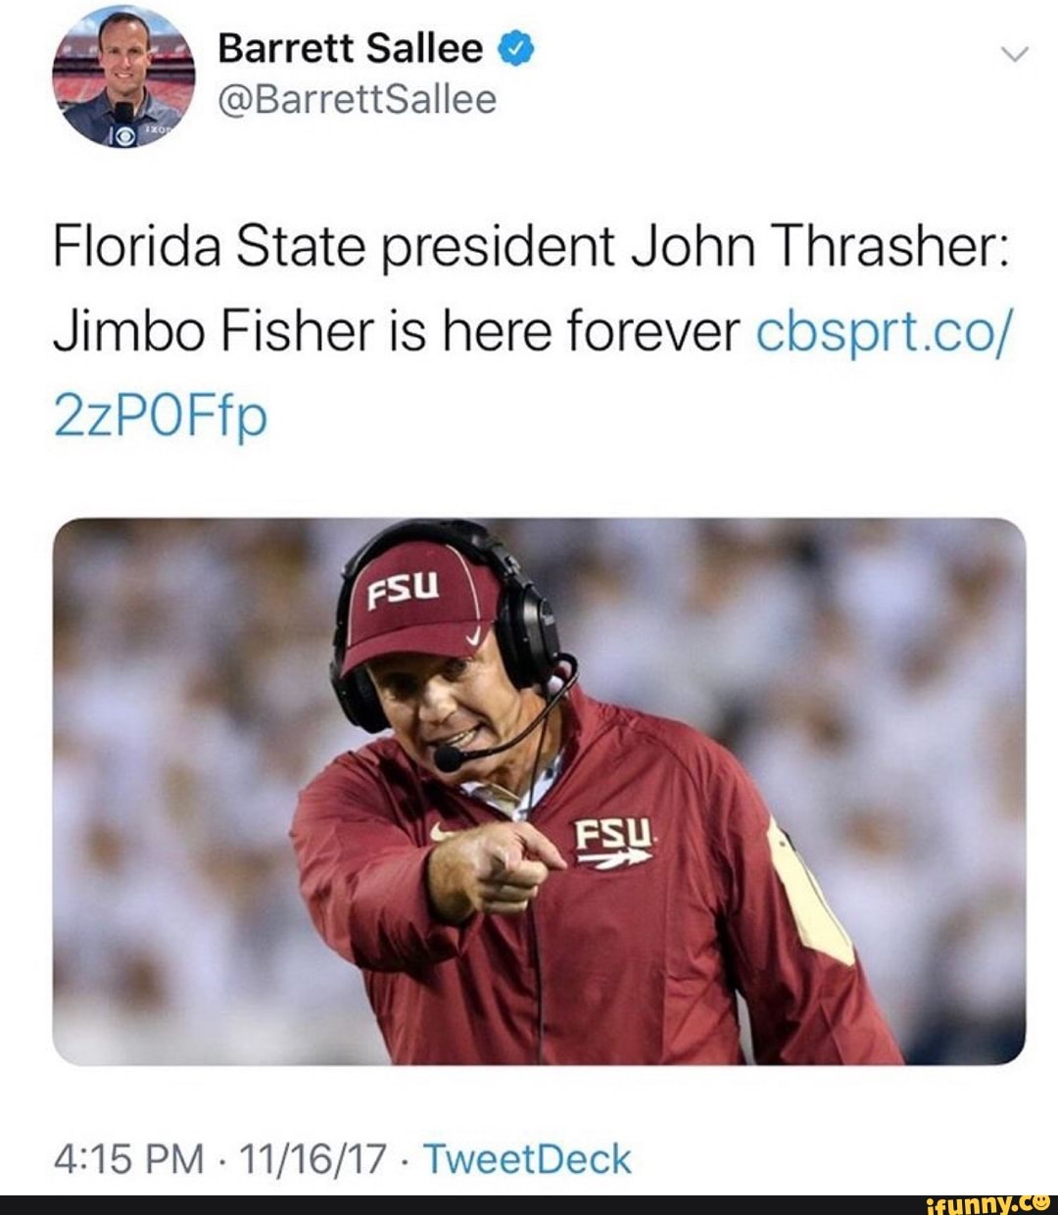1058x1215 pixels.
Task: Click the Jimbo Fisher photo thumbnail
Action: click(529, 794)
